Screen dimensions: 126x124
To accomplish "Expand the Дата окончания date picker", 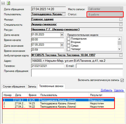I will tap(62, 45).
